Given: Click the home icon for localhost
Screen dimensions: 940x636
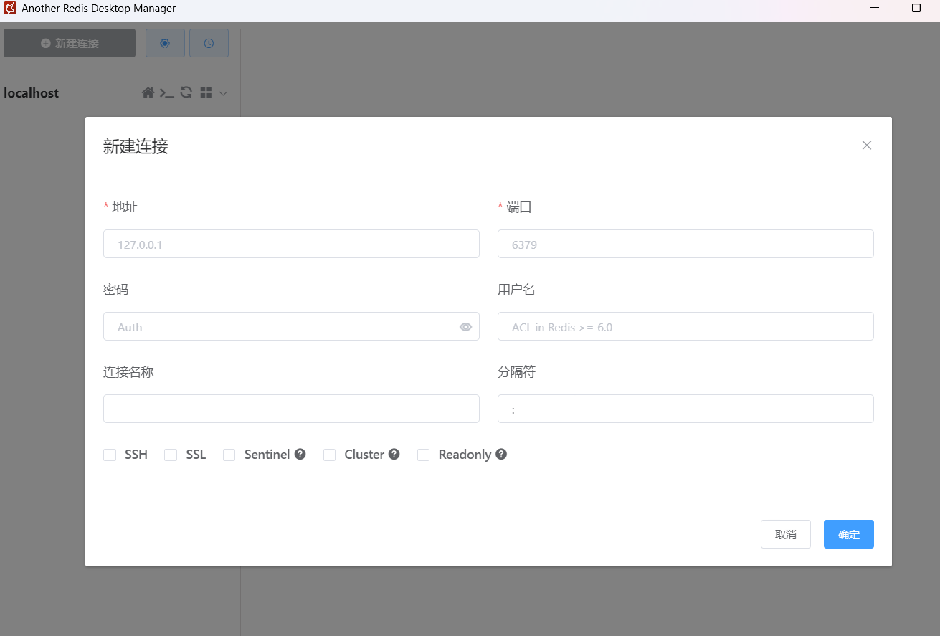Looking at the screenshot, I should [x=148, y=92].
